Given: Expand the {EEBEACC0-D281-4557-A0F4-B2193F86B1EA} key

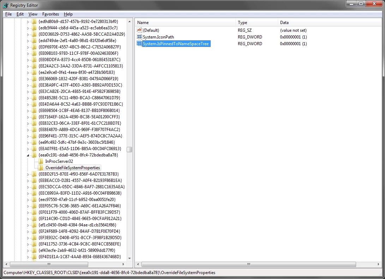Looking at the screenshot, I should click(28, 181).
